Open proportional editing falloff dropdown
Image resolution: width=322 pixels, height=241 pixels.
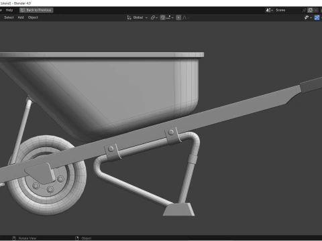coord(186,17)
